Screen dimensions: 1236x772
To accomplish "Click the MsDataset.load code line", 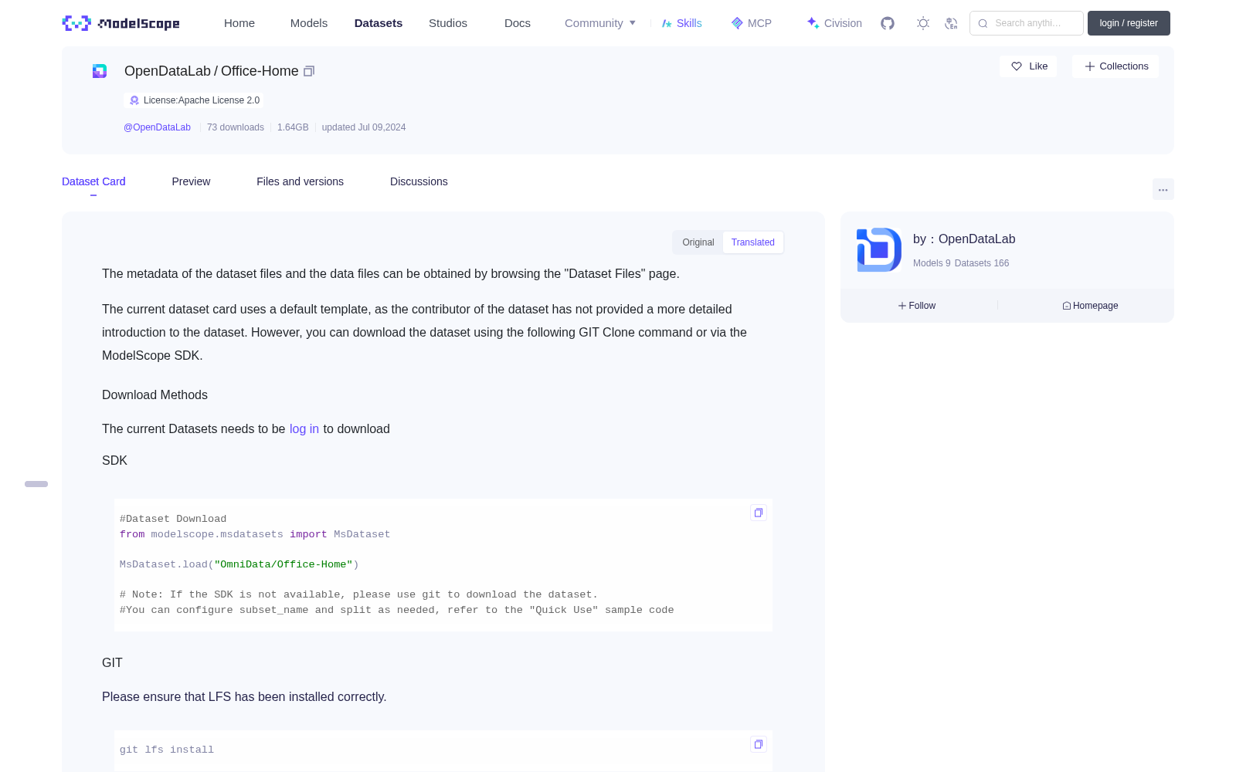I will tap(239, 564).
